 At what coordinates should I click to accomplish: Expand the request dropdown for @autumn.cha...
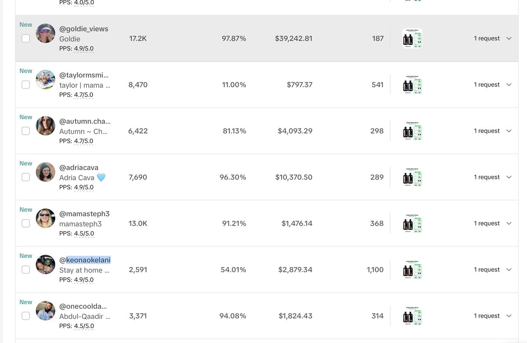coord(509,131)
